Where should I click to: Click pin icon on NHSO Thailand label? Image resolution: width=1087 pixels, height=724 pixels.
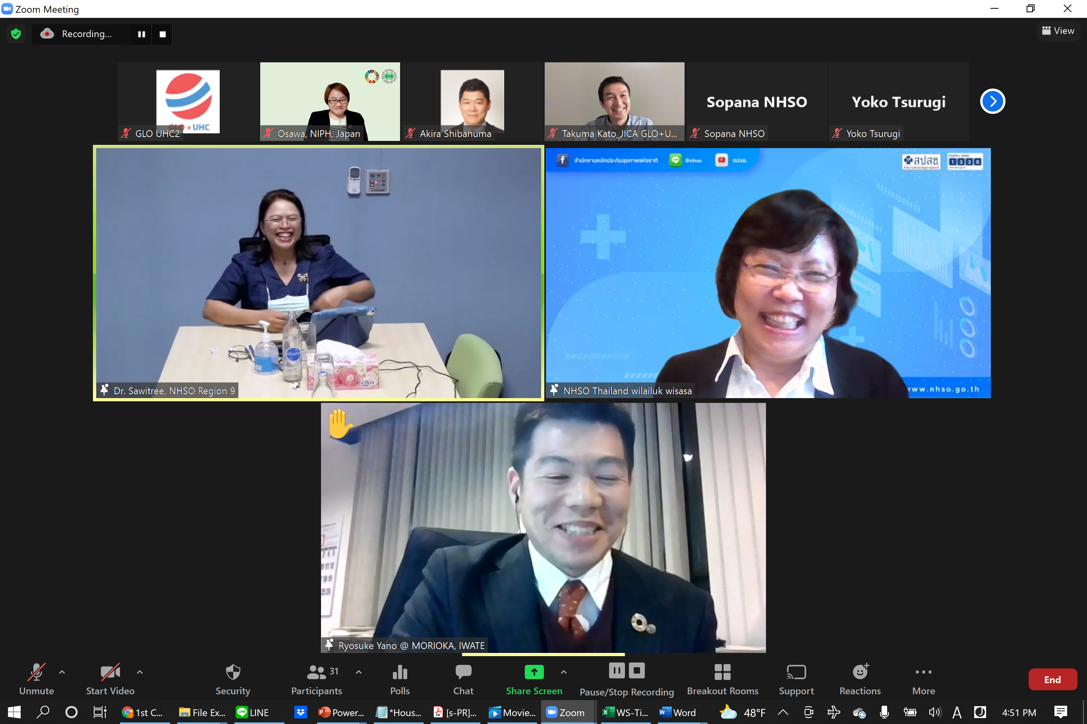pyautogui.click(x=554, y=390)
